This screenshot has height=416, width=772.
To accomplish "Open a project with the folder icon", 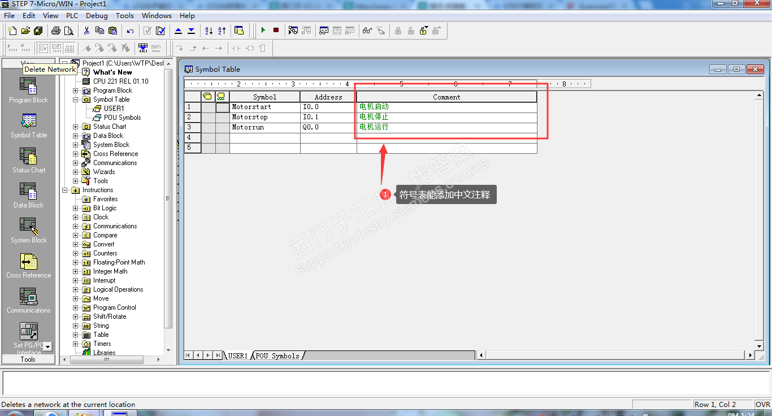I will (x=25, y=31).
